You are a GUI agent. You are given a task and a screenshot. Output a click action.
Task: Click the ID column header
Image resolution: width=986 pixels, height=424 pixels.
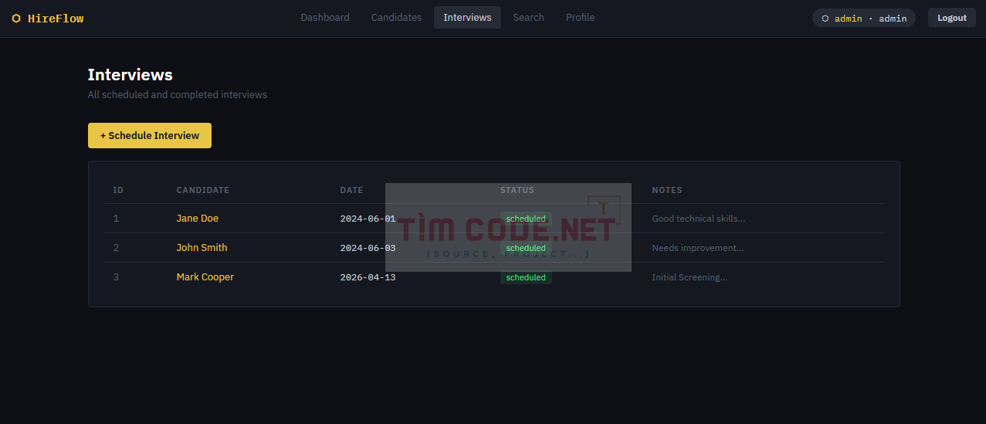click(x=118, y=190)
